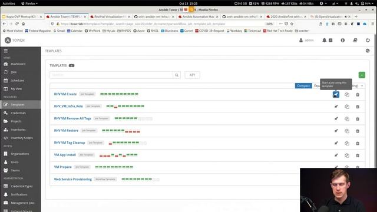377x212 pixels.
Task: Switch to the 2020 AnsibleFest browser tab
Action: 286,16
